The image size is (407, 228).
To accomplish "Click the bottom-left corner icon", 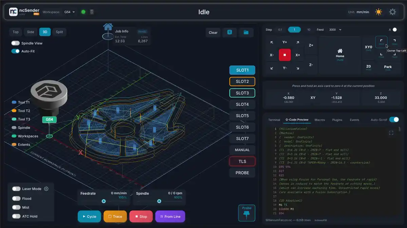I will 381,55.
